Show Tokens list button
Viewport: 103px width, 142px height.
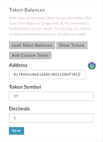[x=72, y=45]
